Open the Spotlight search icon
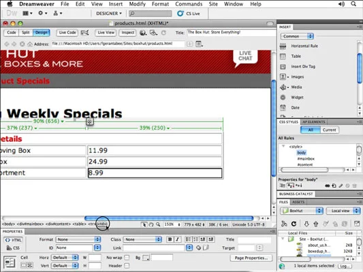 tap(353, 4)
